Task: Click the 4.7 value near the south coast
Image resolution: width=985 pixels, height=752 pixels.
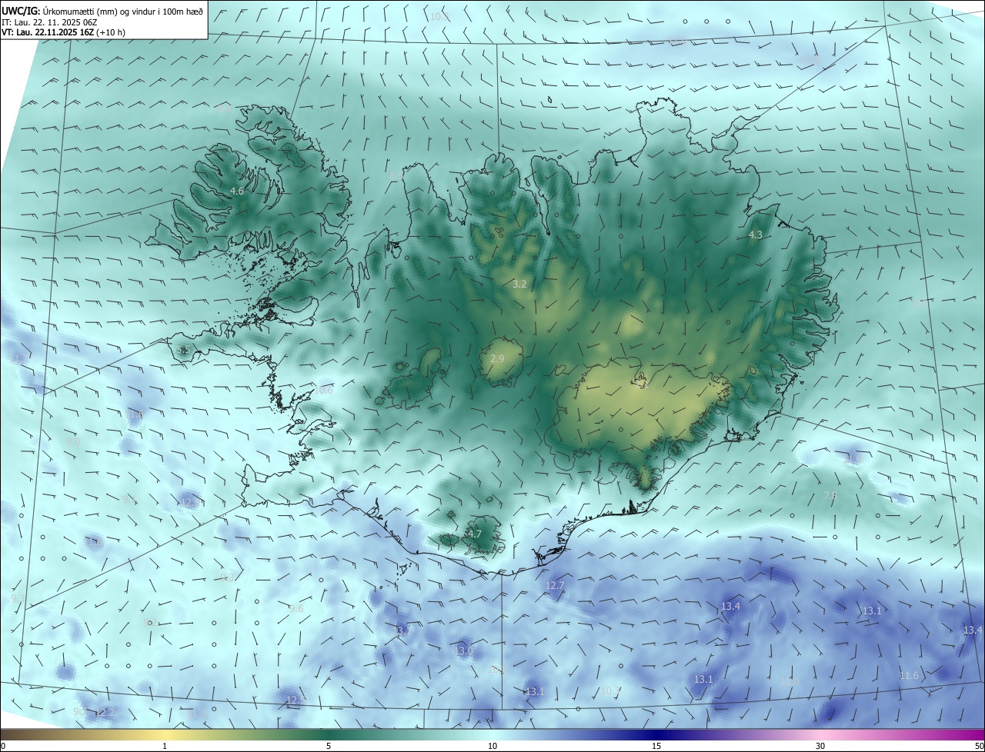Action: [x=475, y=534]
